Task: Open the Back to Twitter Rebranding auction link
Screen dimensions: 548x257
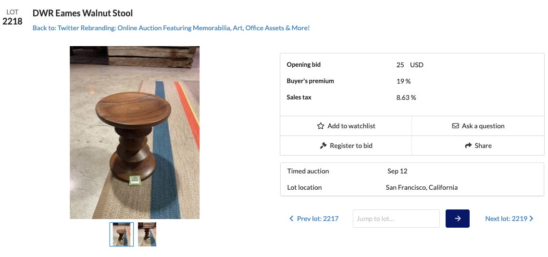Action: pyautogui.click(x=171, y=28)
